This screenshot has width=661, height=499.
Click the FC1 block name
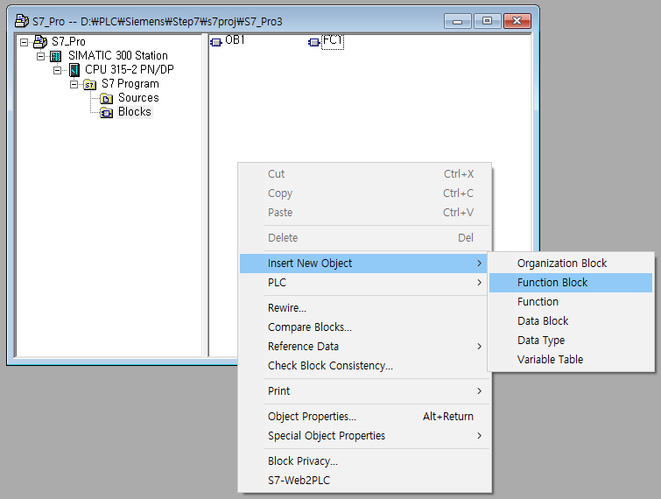click(x=333, y=41)
